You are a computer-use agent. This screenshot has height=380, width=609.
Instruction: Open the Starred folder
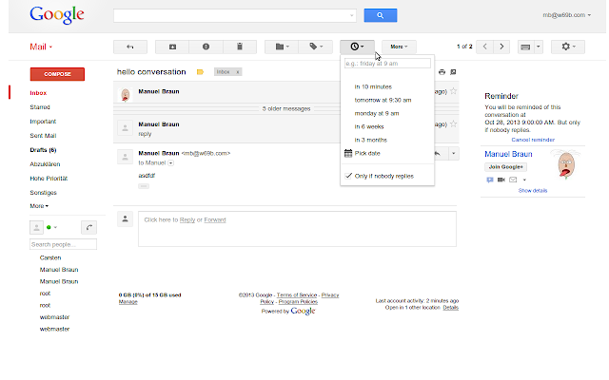pyautogui.click(x=40, y=107)
